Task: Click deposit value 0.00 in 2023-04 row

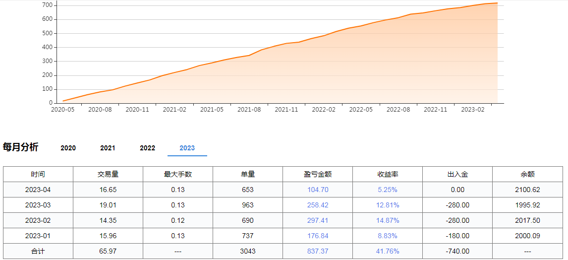Action: [x=457, y=190]
